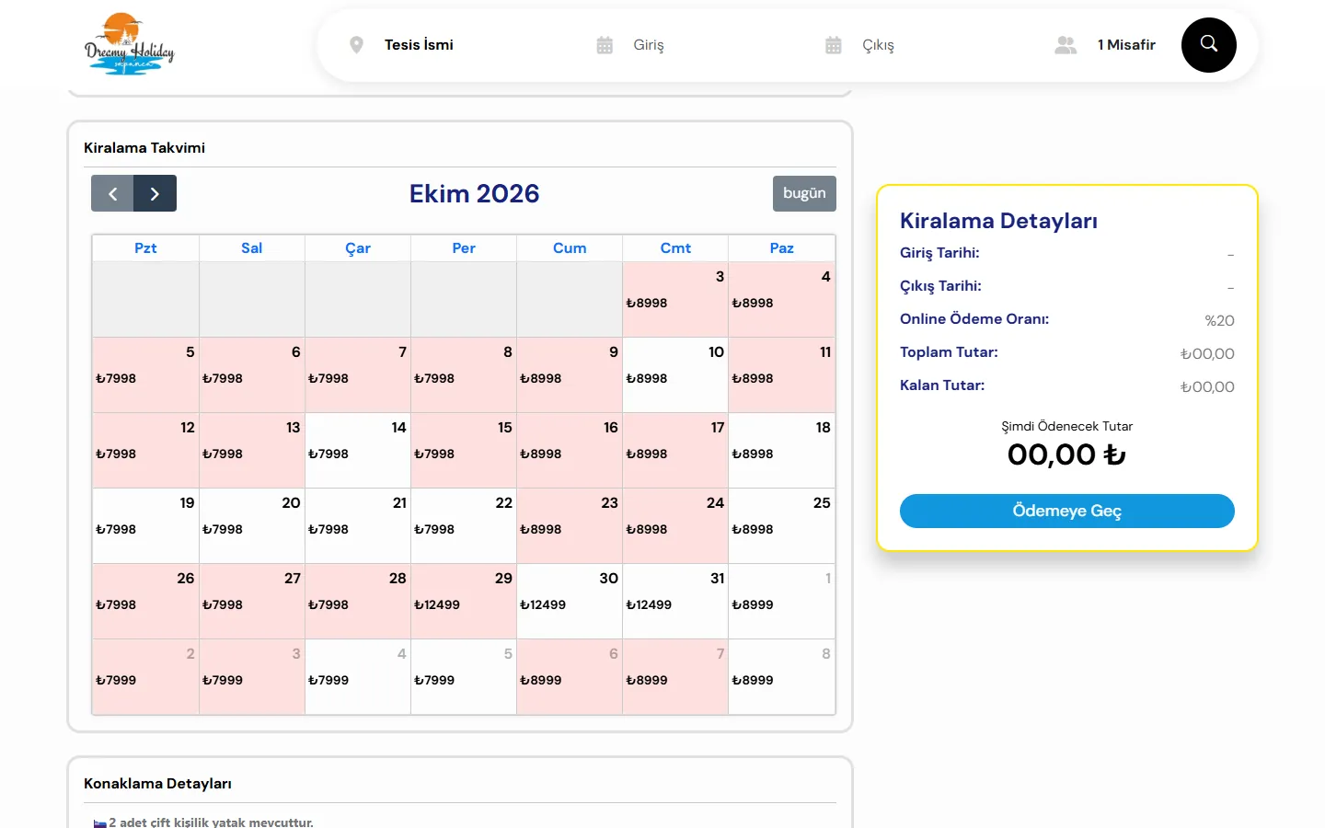Click the Konaklama Detayları heading
Viewport: 1325px width, 828px height.
[157, 784]
